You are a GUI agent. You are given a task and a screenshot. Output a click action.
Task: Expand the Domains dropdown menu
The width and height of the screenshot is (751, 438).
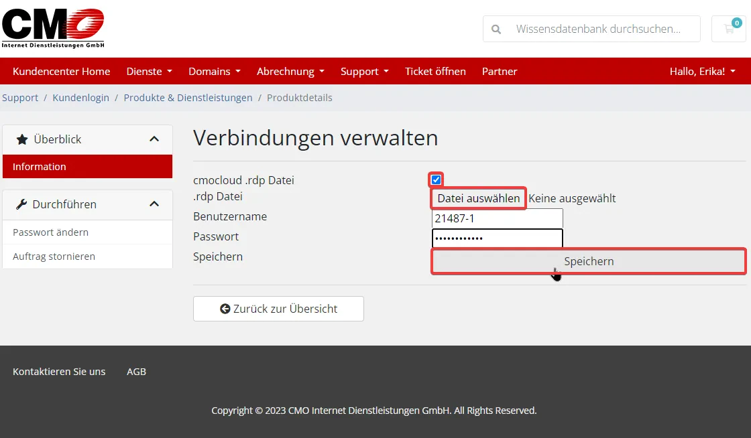pos(215,71)
